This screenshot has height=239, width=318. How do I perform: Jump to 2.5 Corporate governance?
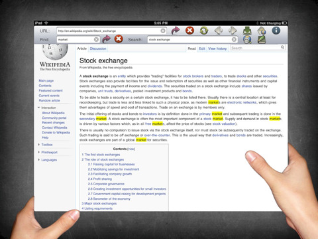(x=106, y=184)
